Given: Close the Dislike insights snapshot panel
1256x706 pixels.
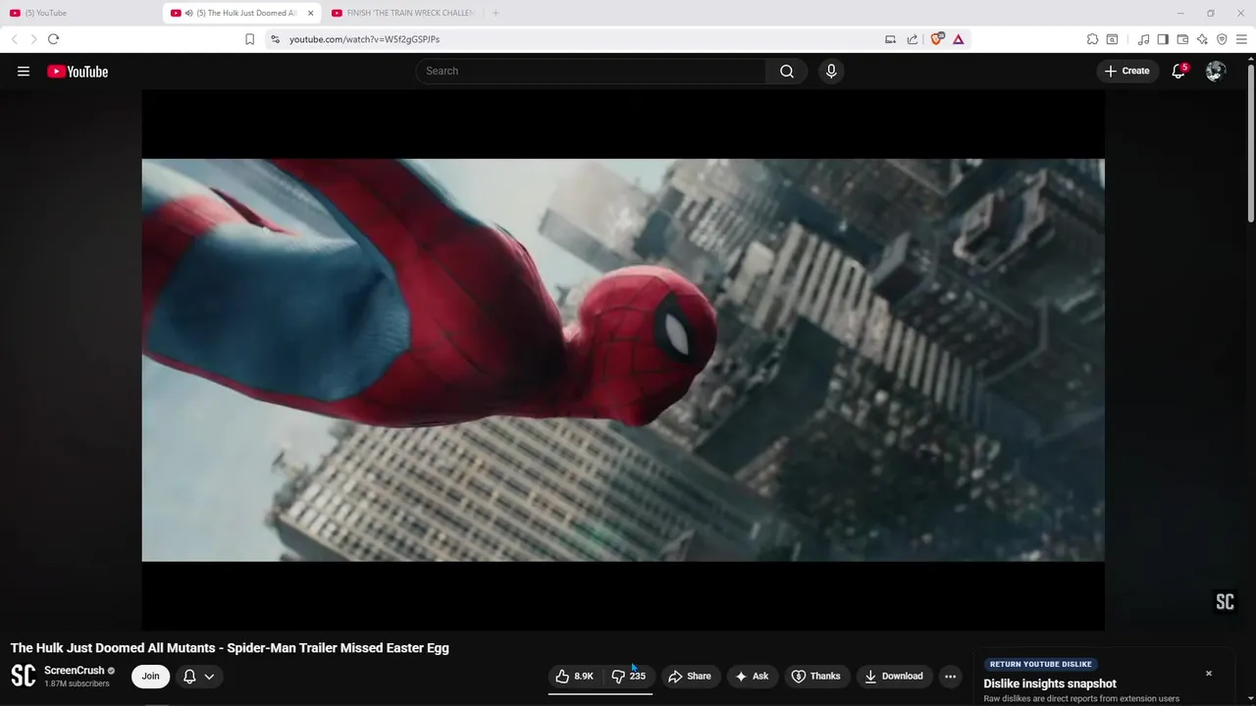Looking at the screenshot, I should click(1209, 674).
